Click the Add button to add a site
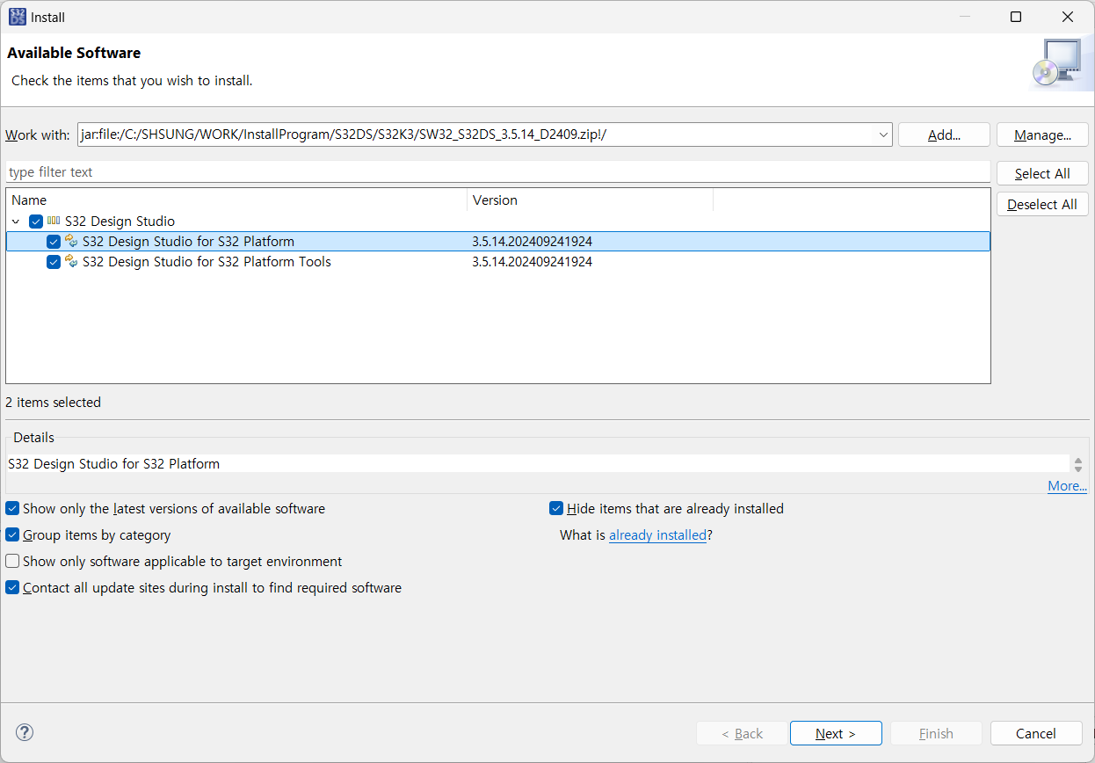Viewport: 1095px width, 763px height. (x=943, y=134)
